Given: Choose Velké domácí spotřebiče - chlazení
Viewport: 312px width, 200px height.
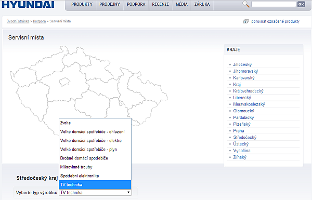Looking at the screenshot, I should 95,131.
